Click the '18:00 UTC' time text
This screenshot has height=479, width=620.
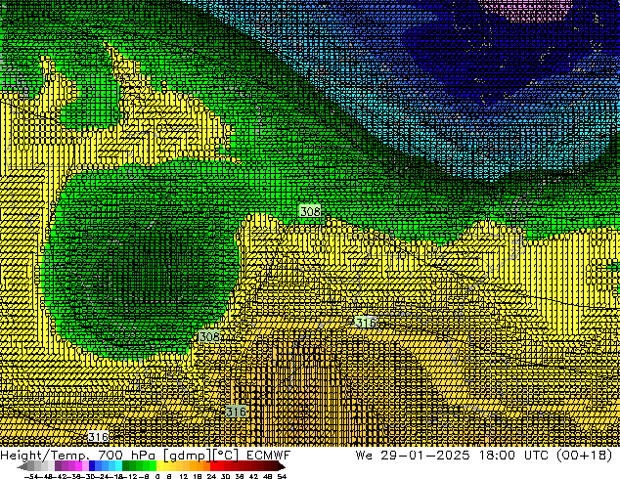click(514, 455)
